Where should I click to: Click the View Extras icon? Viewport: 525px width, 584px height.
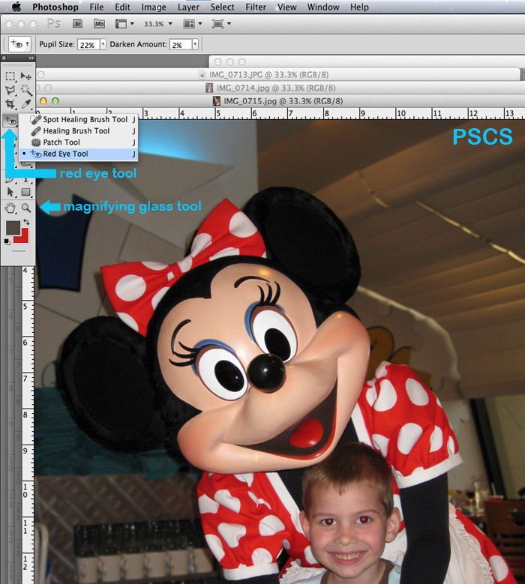121,24
